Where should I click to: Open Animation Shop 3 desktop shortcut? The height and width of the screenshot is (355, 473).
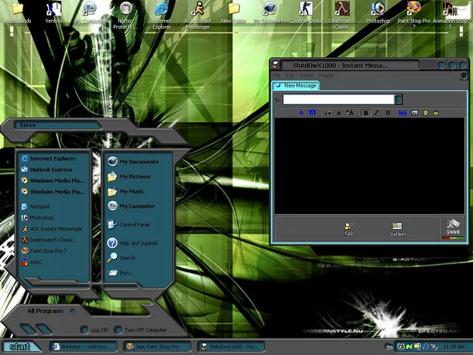coord(450,16)
